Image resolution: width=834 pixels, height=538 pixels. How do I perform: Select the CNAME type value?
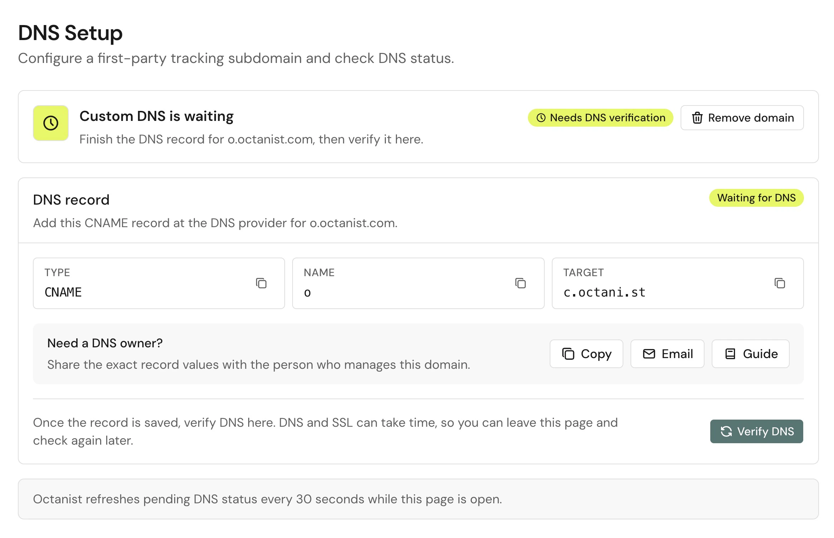[x=63, y=292]
